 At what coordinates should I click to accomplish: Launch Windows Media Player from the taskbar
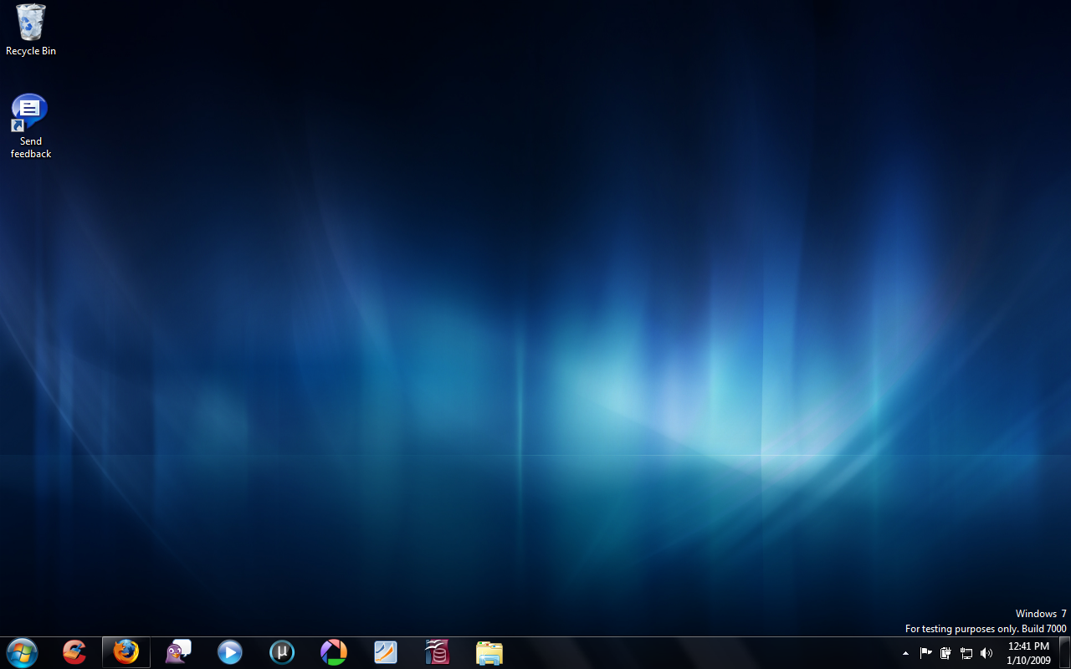click(x=230, y=652)
